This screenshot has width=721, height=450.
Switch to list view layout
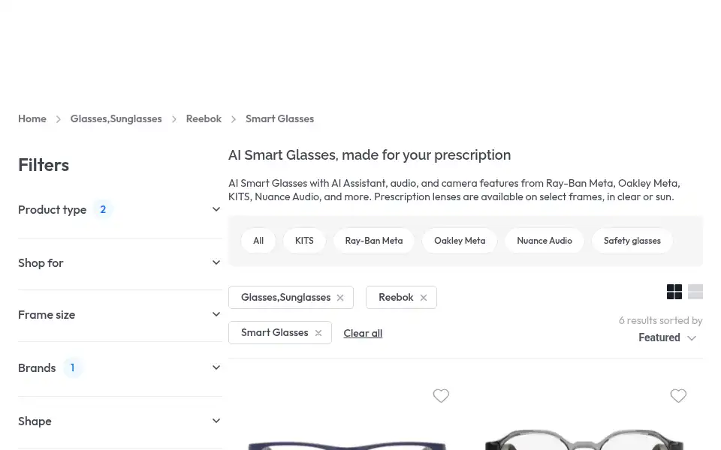(695, 292)
